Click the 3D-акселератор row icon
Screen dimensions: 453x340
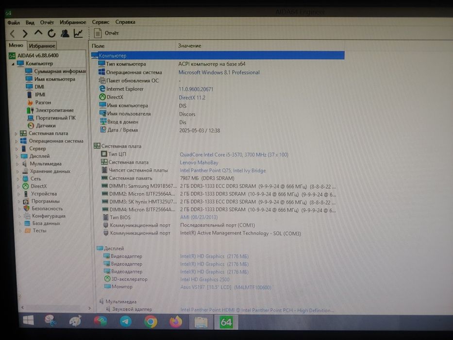coord(107,279)
